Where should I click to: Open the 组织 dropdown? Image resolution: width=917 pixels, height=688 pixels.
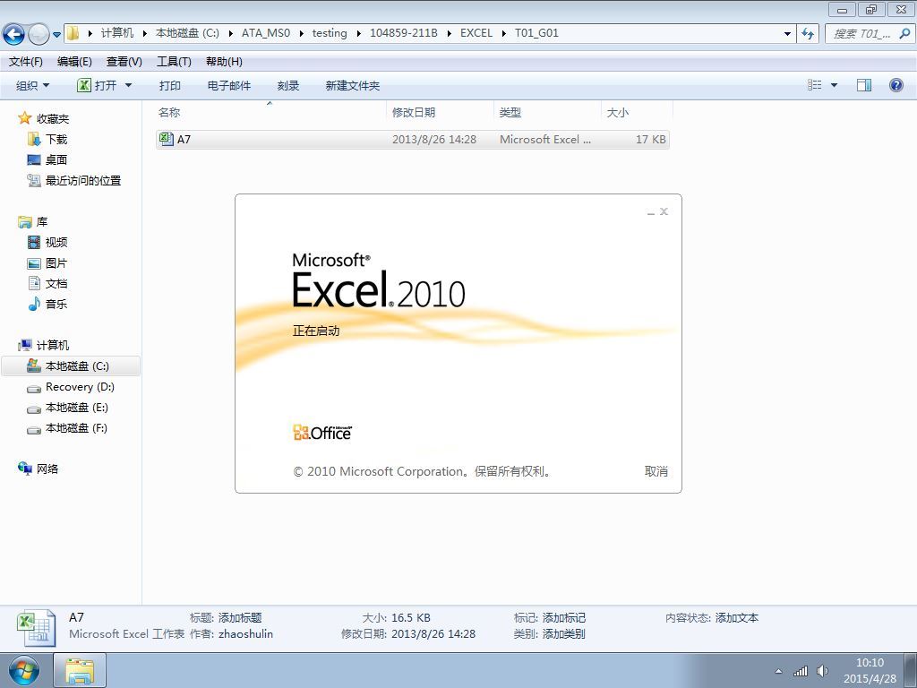[x=32, y=85]
